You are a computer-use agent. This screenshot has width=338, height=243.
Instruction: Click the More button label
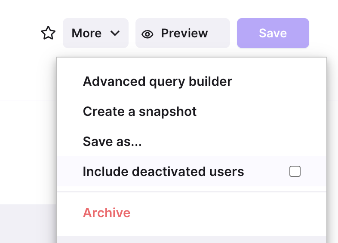[x=86, y=33]
